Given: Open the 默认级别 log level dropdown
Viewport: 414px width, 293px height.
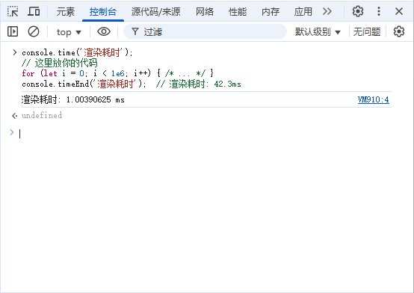Looking at the screenshot, I should [x=318, y=32].
